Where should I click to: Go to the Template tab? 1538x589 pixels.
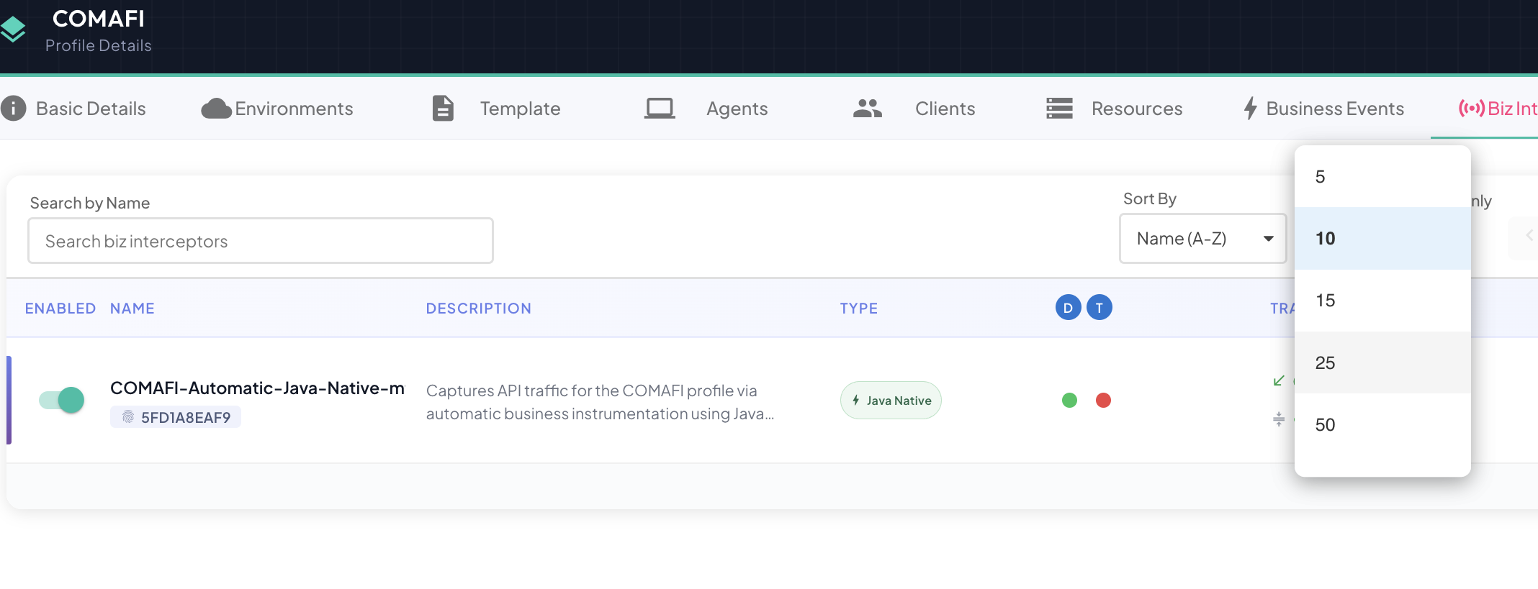tap(497, 109)
